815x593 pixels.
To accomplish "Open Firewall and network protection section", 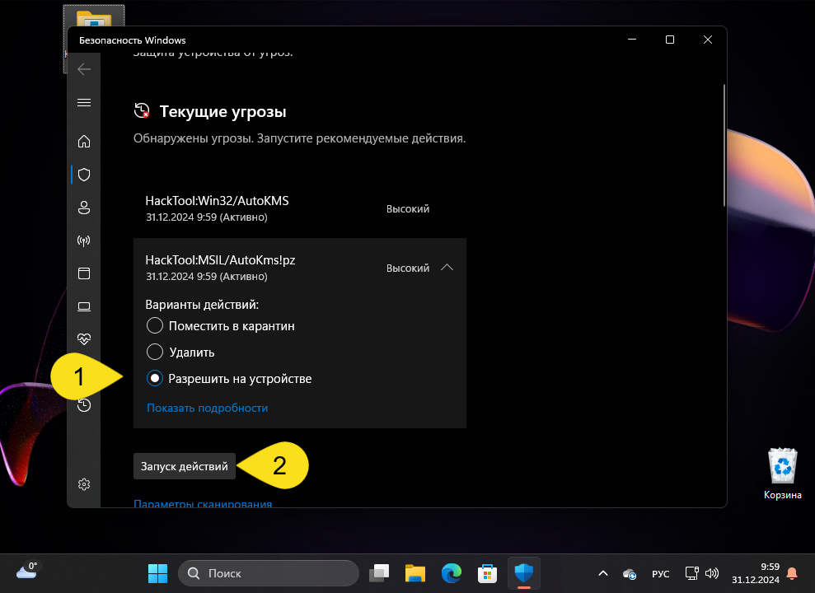I will coord(83,240).
